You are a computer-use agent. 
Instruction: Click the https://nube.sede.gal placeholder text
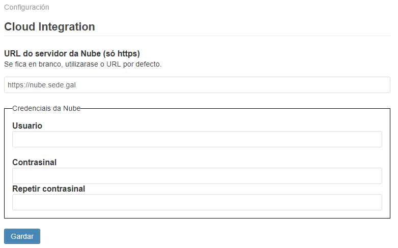pos(42,85)
